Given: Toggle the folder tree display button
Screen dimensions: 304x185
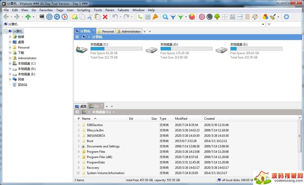Looking at the screenshot, I should [140, 17].
